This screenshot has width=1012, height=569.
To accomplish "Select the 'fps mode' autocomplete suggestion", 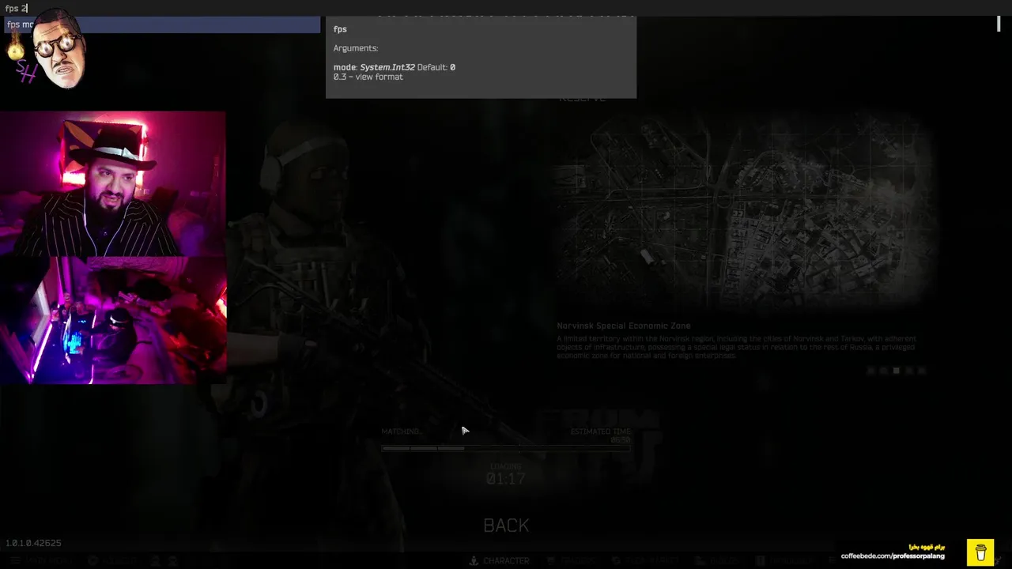I will point(160,24).
